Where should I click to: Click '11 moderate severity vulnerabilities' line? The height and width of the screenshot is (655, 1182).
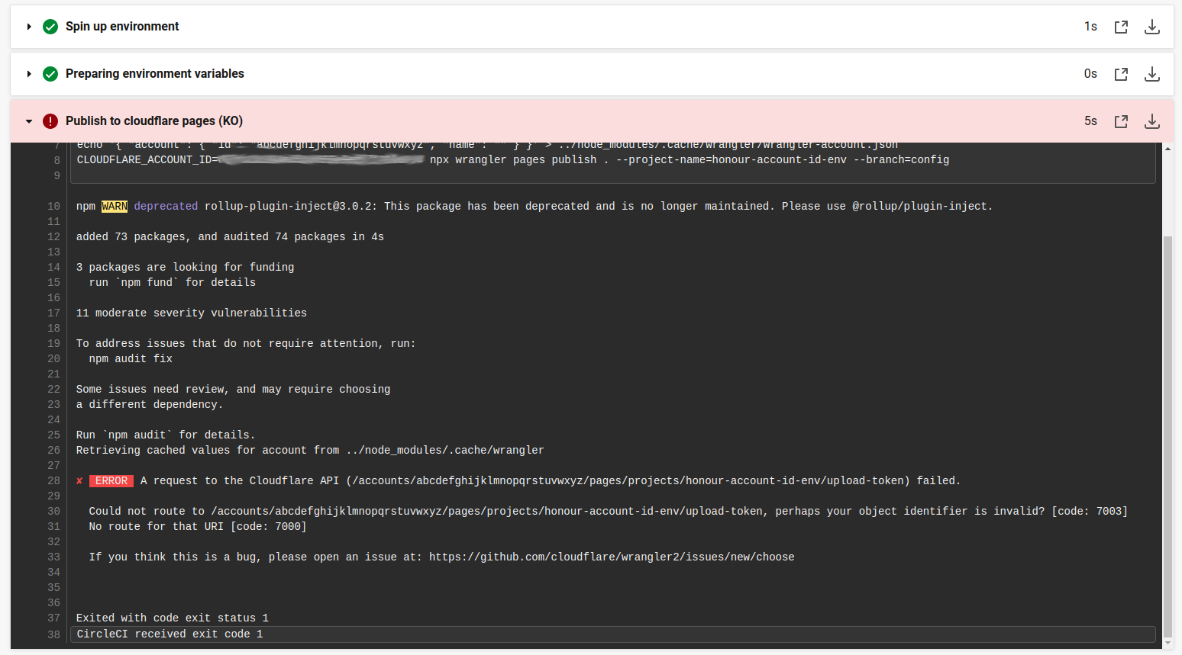pyautogui.click(x=192, y=313)
